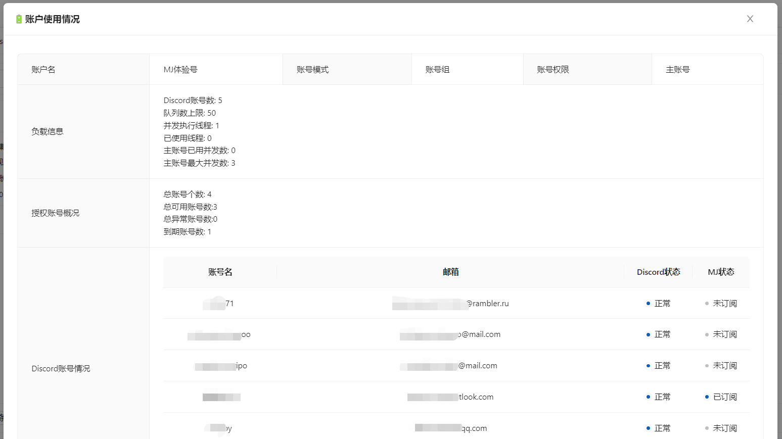Select the MJ体验号 account name value
This screenshot has height=439, width=782.
(180, 70)
